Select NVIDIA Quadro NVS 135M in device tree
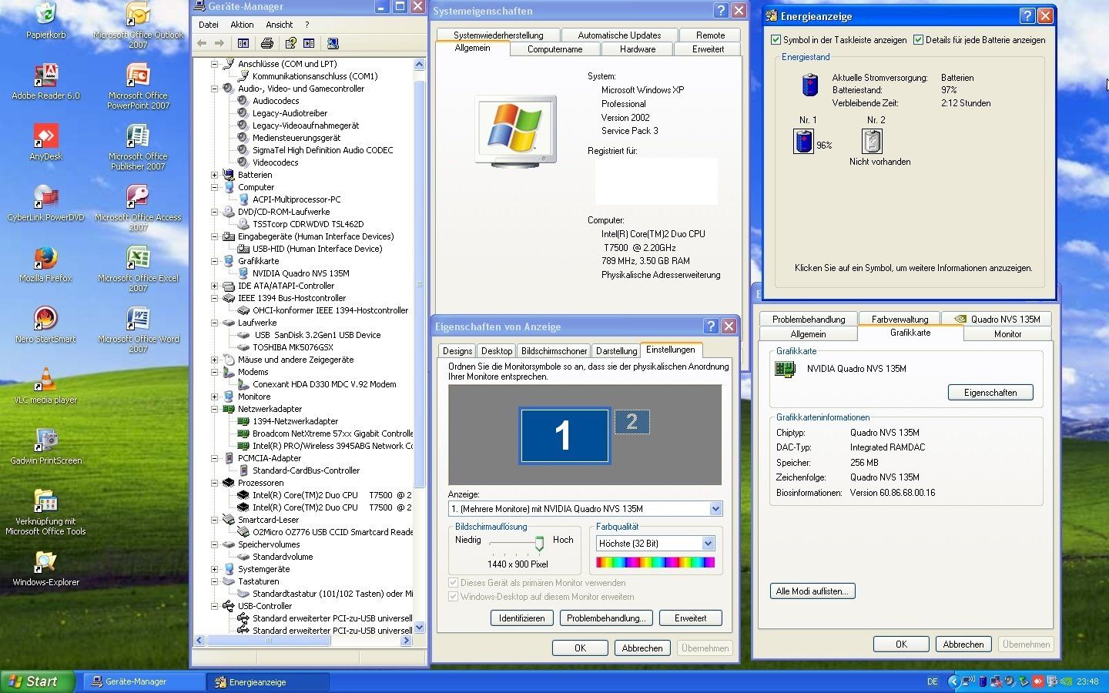This screenshot has width=1109, height=693. [300, 273]
